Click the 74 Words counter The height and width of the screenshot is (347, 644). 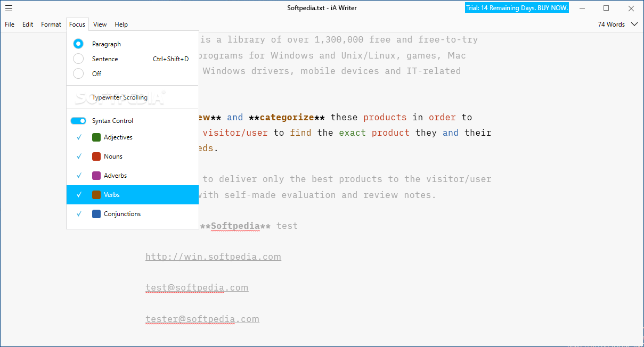pos(612,24)
